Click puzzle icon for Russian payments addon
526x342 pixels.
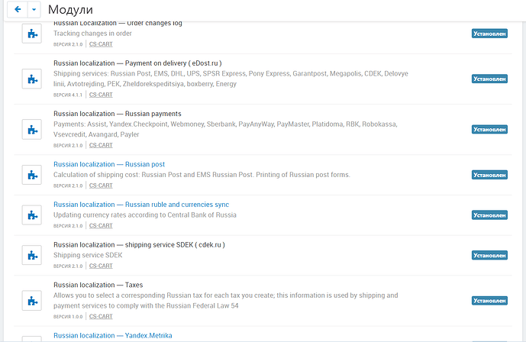click(32, 129)
